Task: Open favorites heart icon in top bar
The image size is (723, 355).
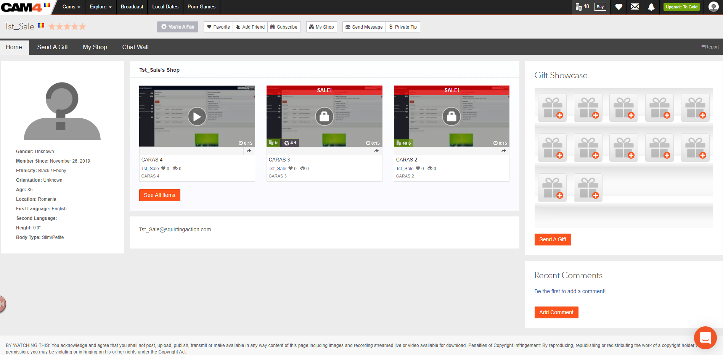Action: coord(619,7)
